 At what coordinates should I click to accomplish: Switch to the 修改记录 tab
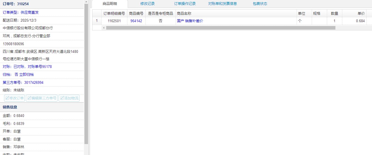point(147,4)
